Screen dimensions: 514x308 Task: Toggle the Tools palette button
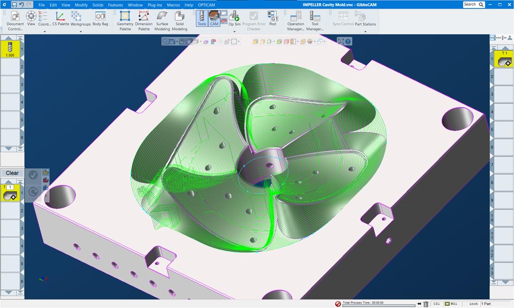pos(201,19)
